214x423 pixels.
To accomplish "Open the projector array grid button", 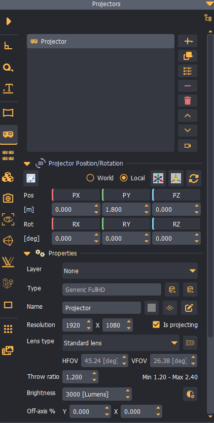I will 188,71.
